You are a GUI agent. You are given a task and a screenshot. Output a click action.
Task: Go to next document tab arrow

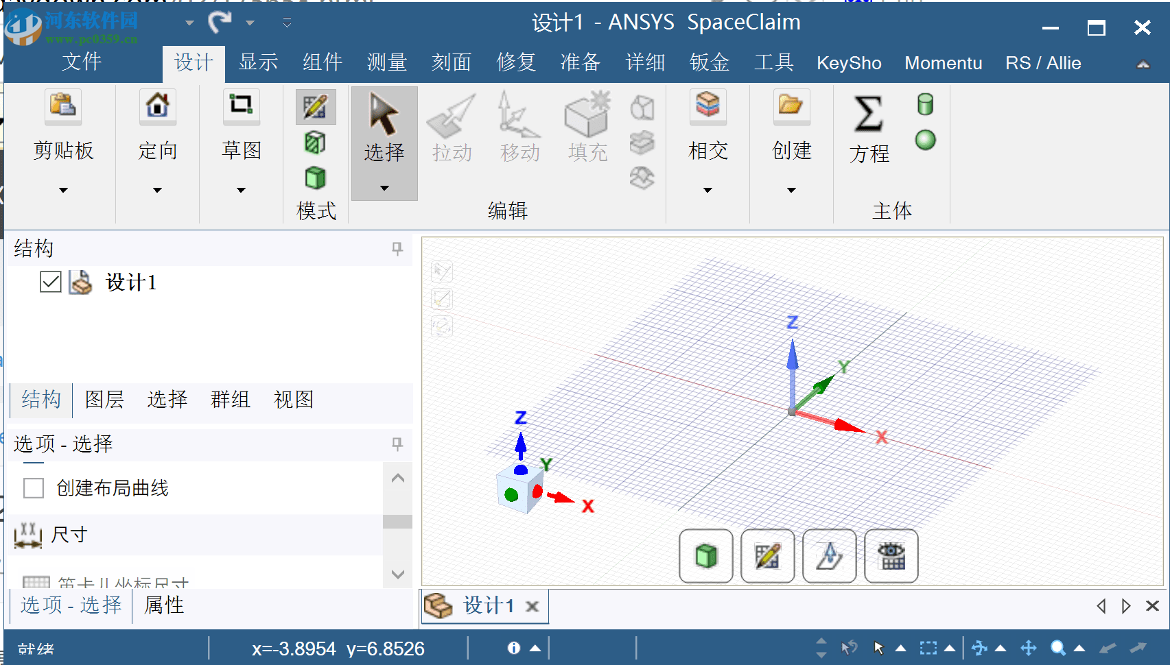(1126, 606)
